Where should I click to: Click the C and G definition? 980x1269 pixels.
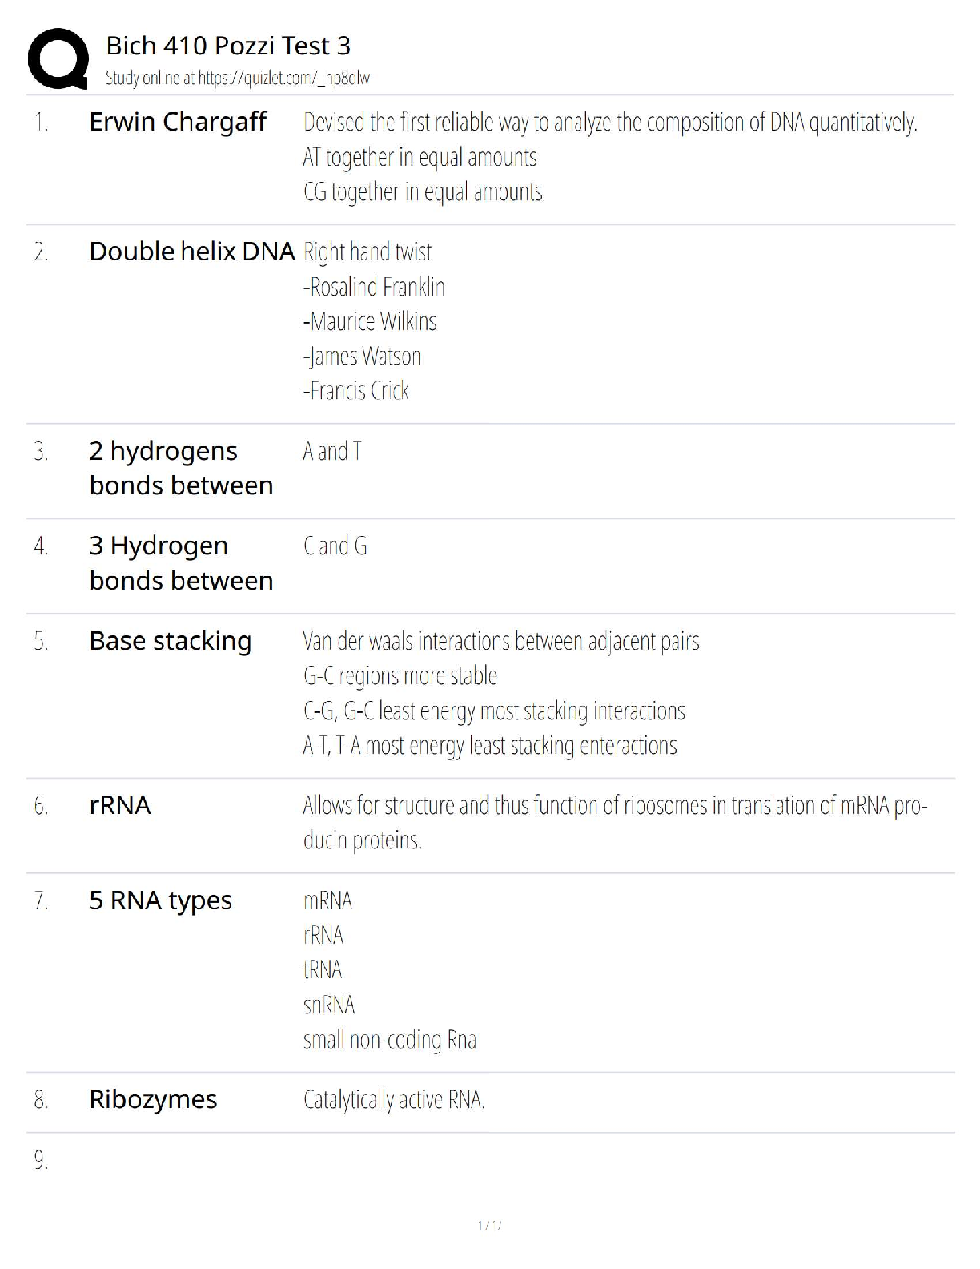(335, 546)
